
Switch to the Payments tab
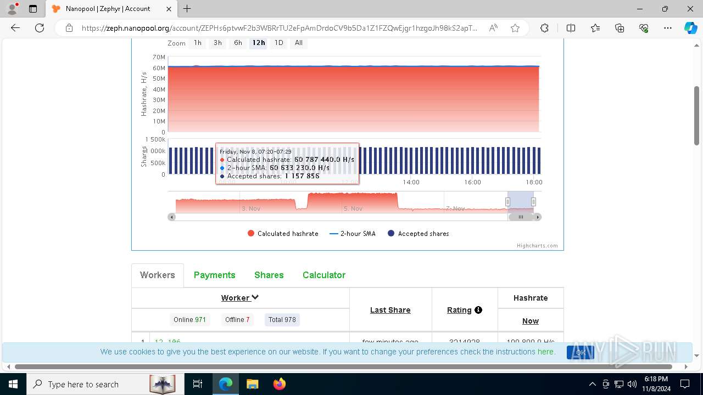pos(215,275)
